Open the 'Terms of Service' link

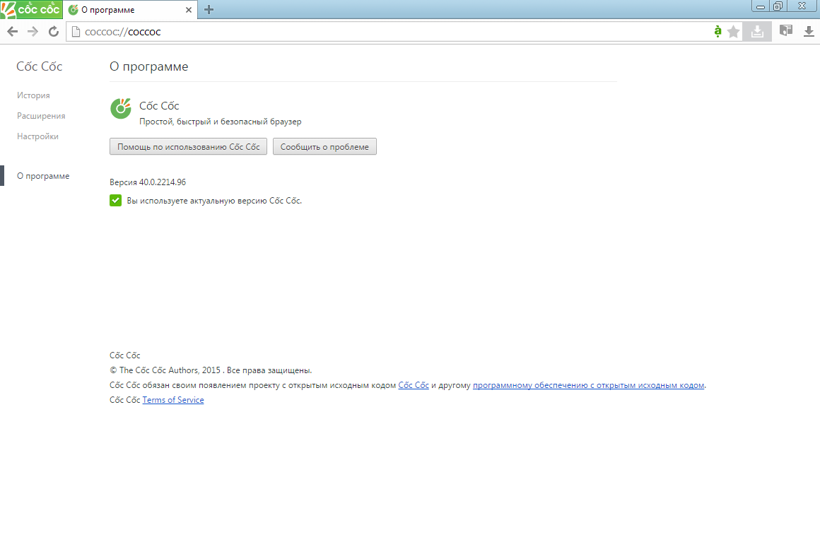coord(173,399)
